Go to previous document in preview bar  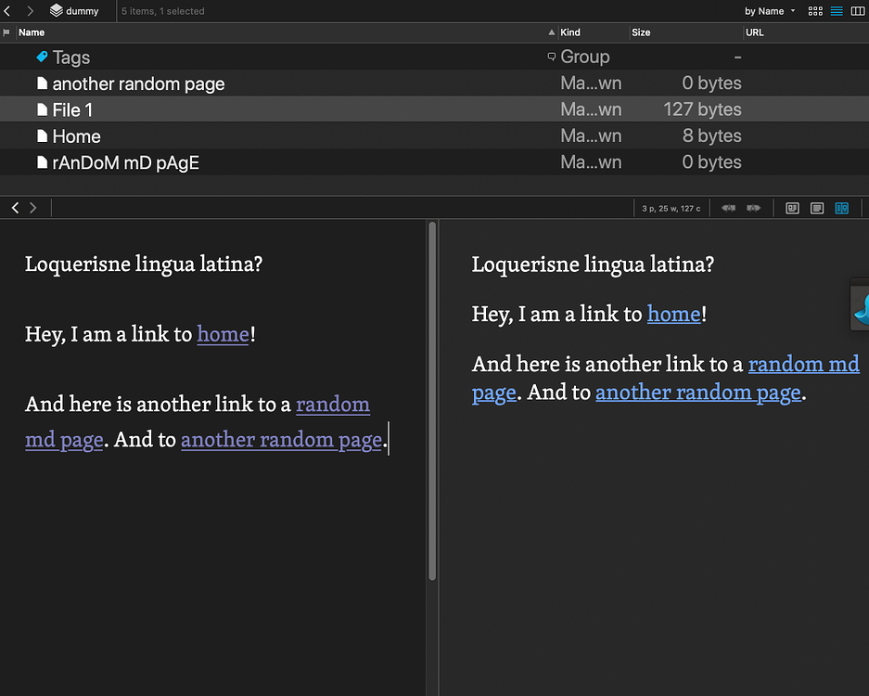click(15, 208)
